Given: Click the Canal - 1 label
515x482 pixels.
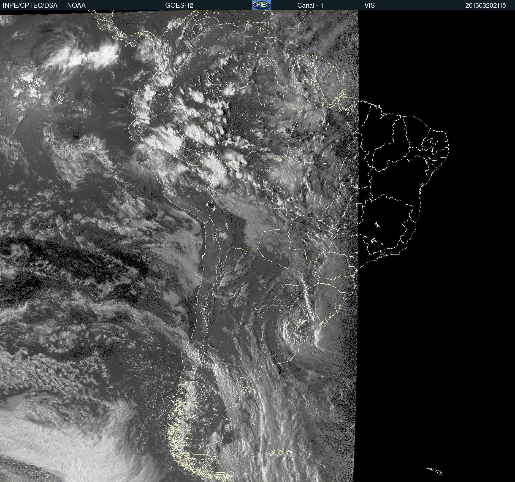Looking at the screenshot, I should point(310,6).
